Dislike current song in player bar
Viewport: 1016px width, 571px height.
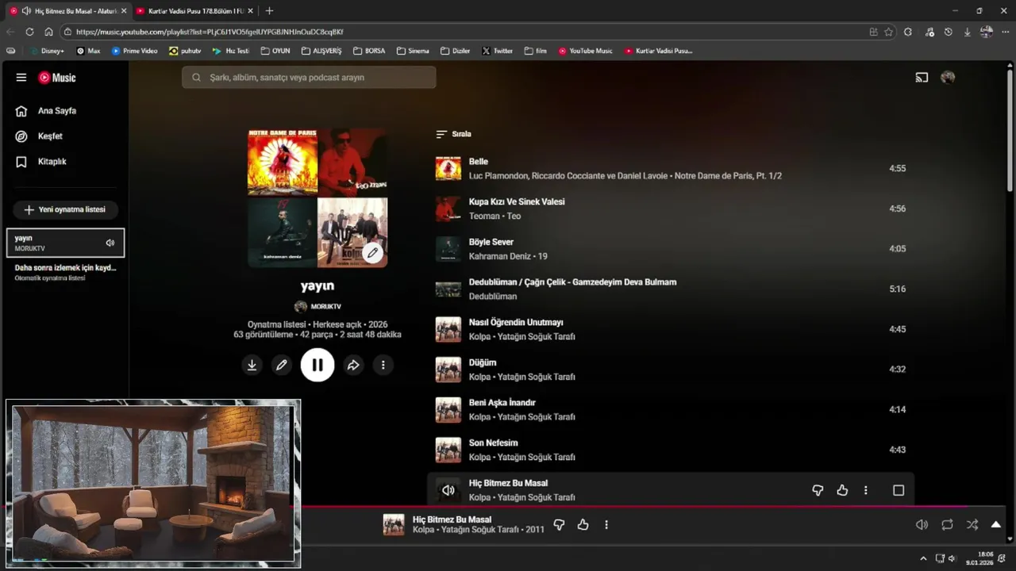coord(559,525)
